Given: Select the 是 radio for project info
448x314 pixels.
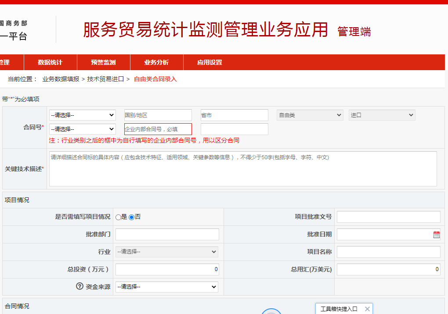Looking at the screenshot, I should tap(118, 217).
